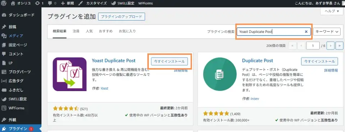Click the green Duplicate Post plugin icon
The image size is (345, 132).
220,74
